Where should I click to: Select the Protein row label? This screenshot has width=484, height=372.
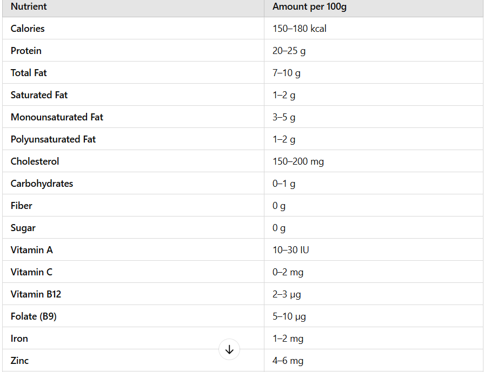point(26,51)
